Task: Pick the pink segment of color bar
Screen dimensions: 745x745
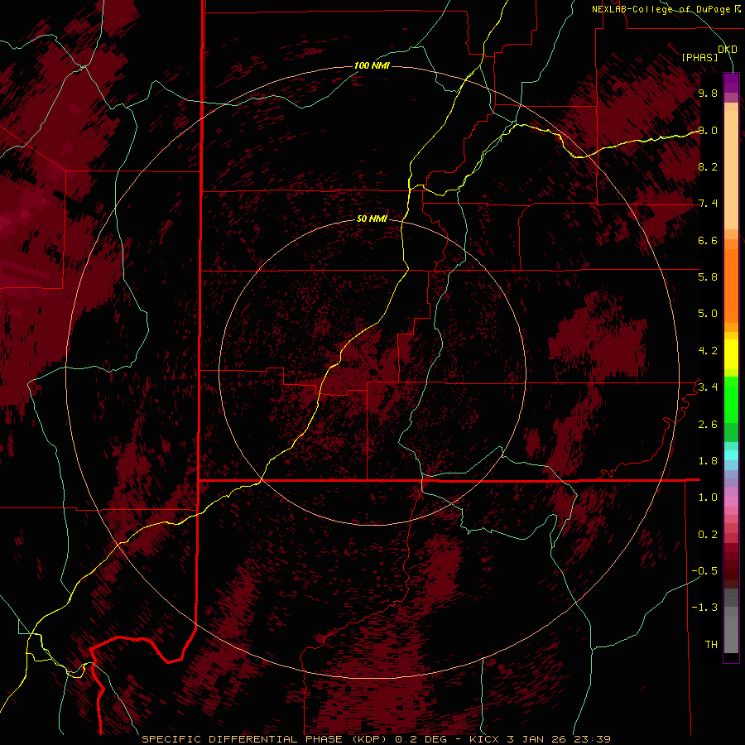Action: coord(731,502)
